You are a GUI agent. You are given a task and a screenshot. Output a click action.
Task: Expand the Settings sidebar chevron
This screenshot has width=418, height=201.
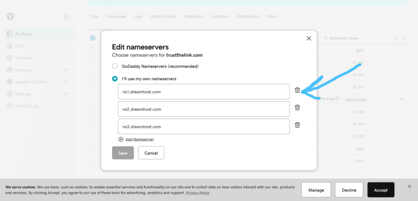[67, 94]
